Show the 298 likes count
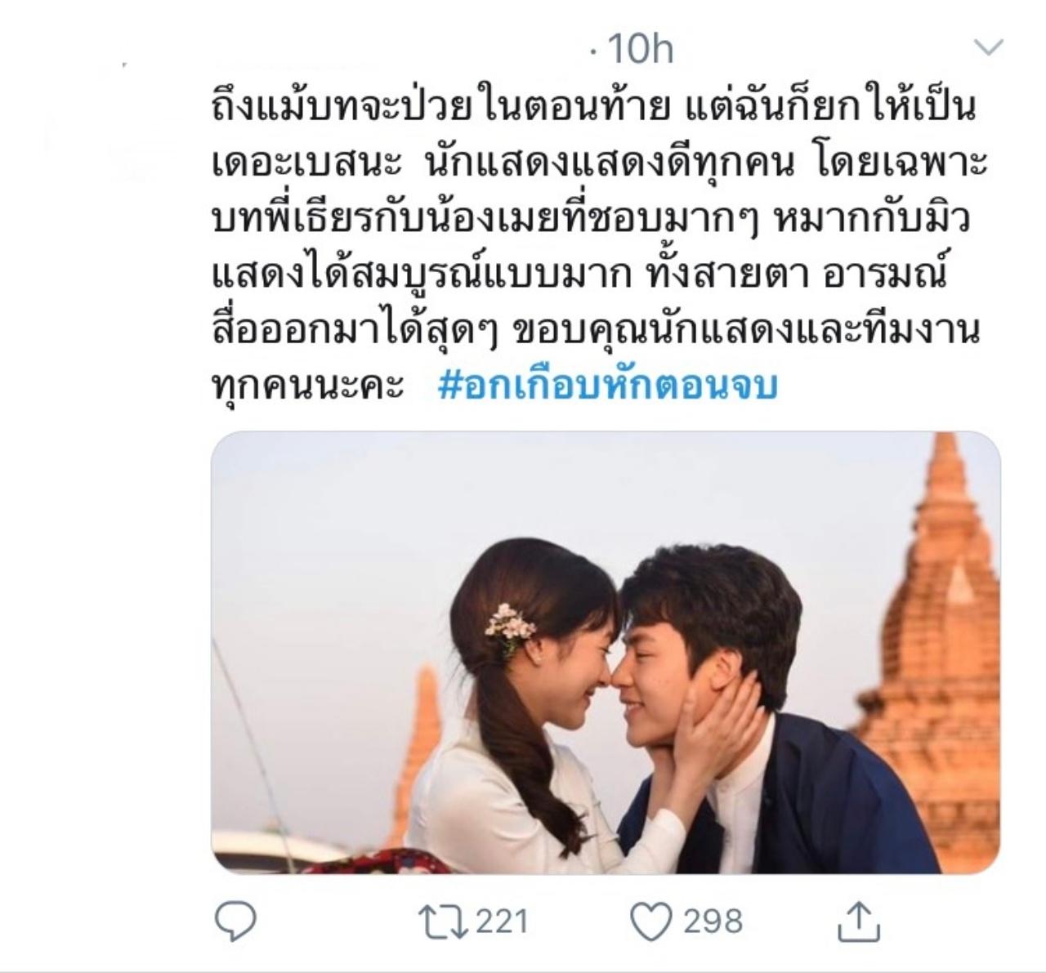Screen dimensions: 1046x973 [713, 922]
